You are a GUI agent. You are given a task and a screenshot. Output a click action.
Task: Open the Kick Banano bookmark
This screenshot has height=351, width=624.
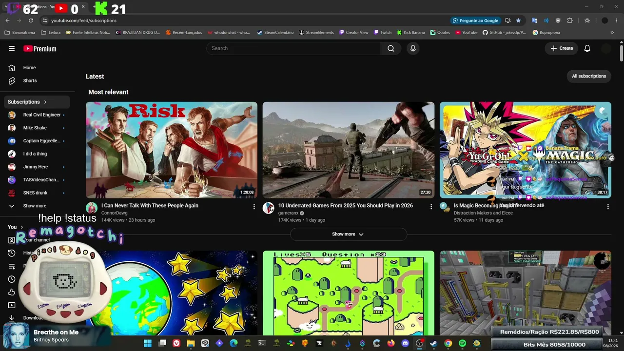pos(411,33)
